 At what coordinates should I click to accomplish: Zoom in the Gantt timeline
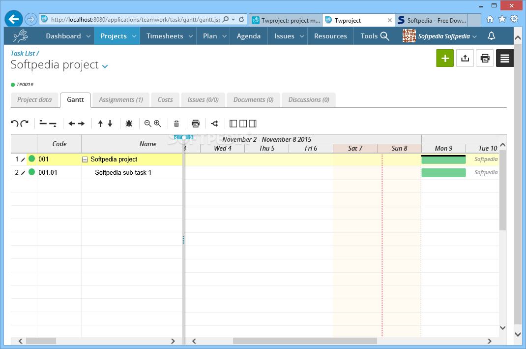[157, 124]
